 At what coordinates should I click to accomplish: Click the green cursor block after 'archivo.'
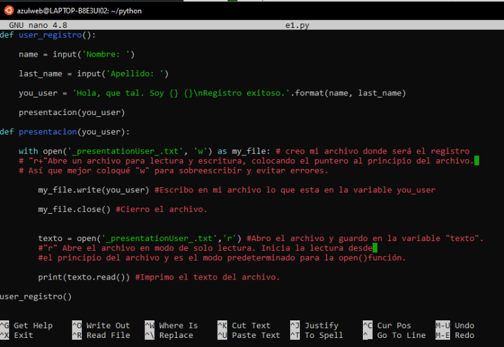point(477,161)
